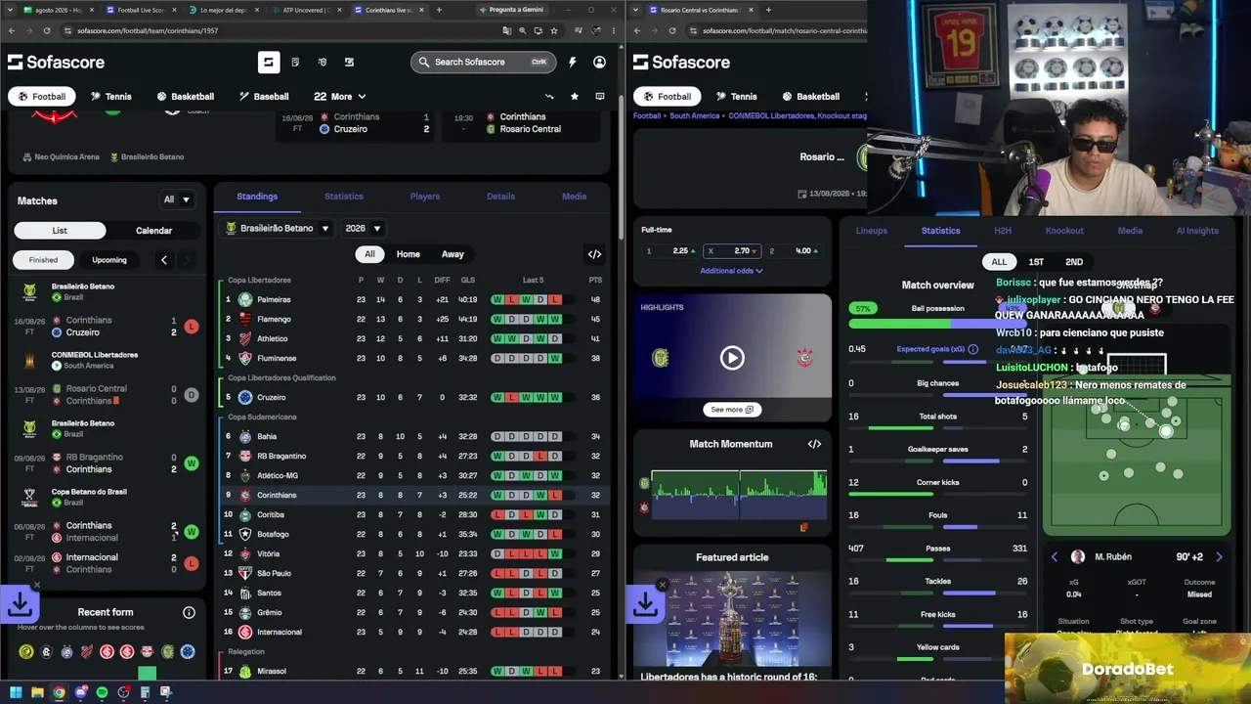
Task: Switch Matches panel to Calendar view
Action: [153, 231]
